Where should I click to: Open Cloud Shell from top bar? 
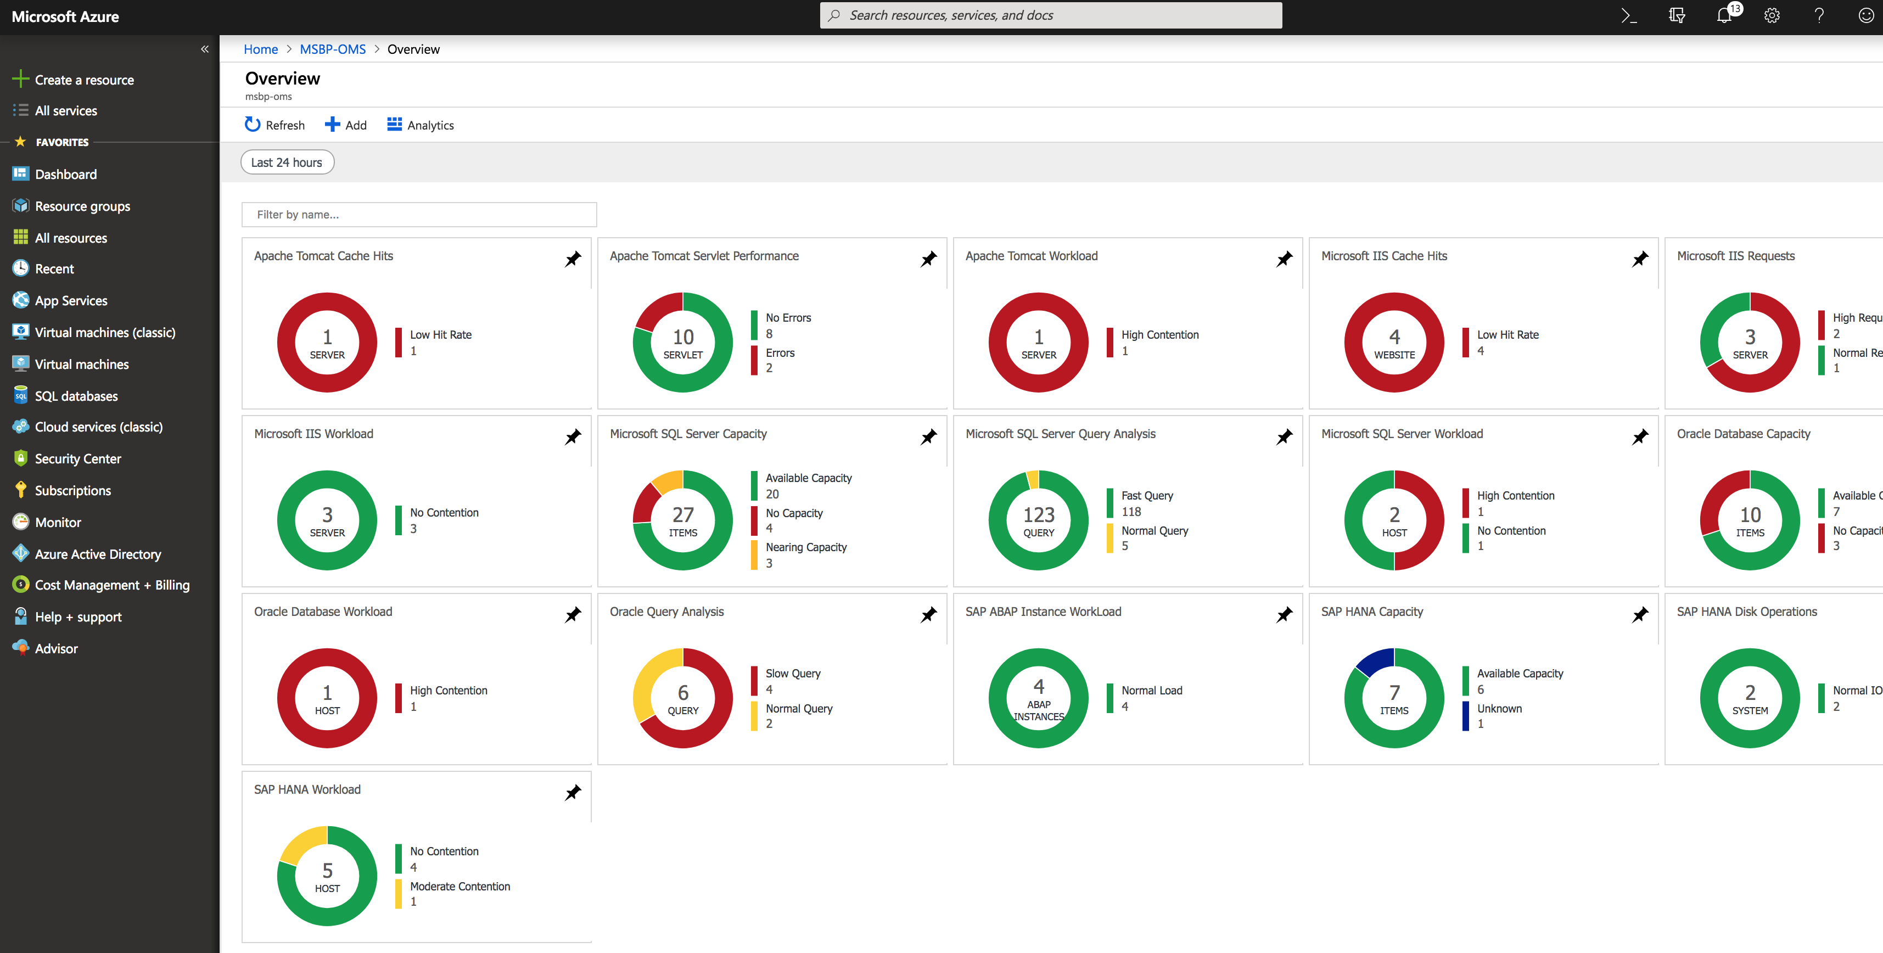(1629, 15)
